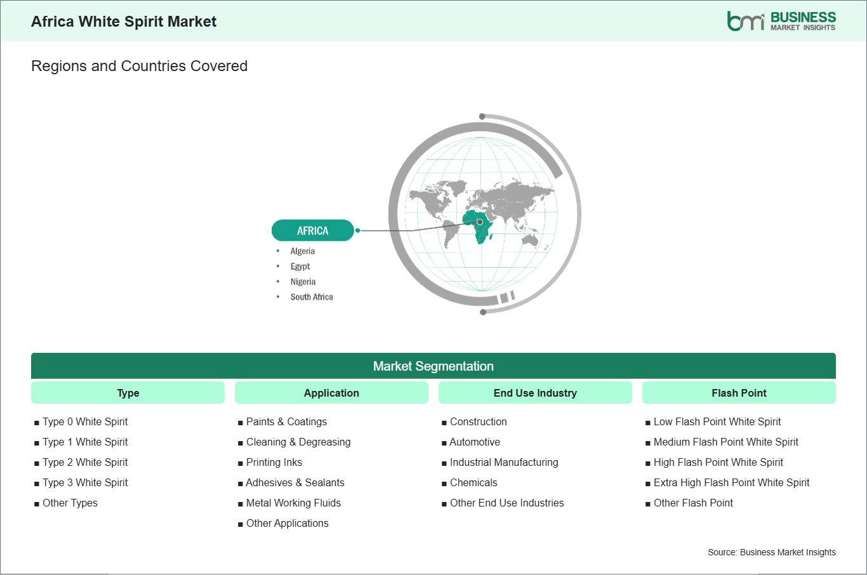The width and height of the screenshot is (867, 575).
Task: Open the End Use Industry column header
Action: [535, 393]
